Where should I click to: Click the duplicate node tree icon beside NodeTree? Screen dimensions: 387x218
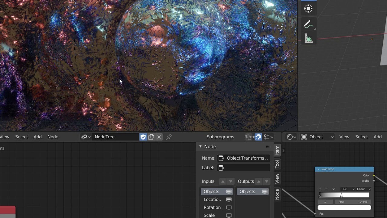(151, 137)
